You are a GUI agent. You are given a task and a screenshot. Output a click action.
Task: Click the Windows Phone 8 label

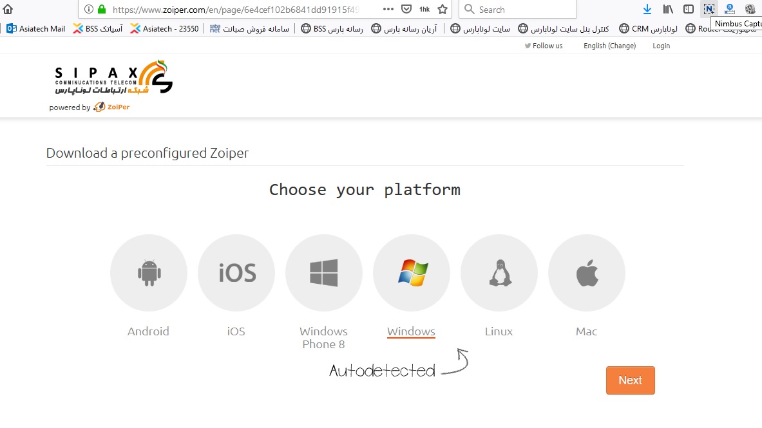coord(323,338)
